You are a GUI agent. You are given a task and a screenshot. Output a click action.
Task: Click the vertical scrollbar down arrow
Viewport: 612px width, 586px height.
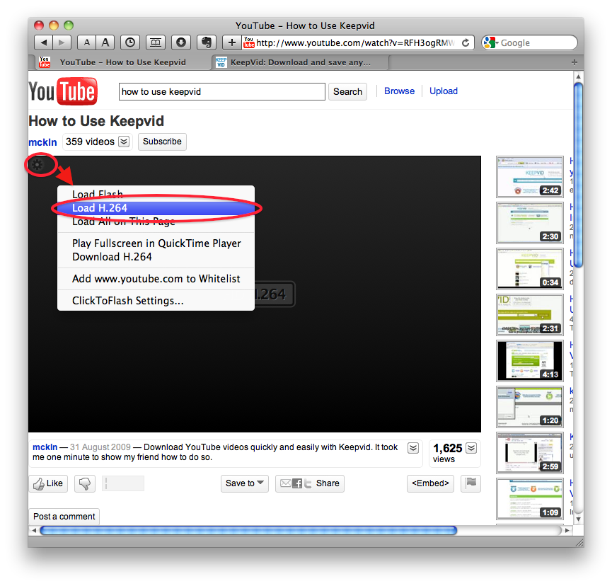(x=579, y=519)
